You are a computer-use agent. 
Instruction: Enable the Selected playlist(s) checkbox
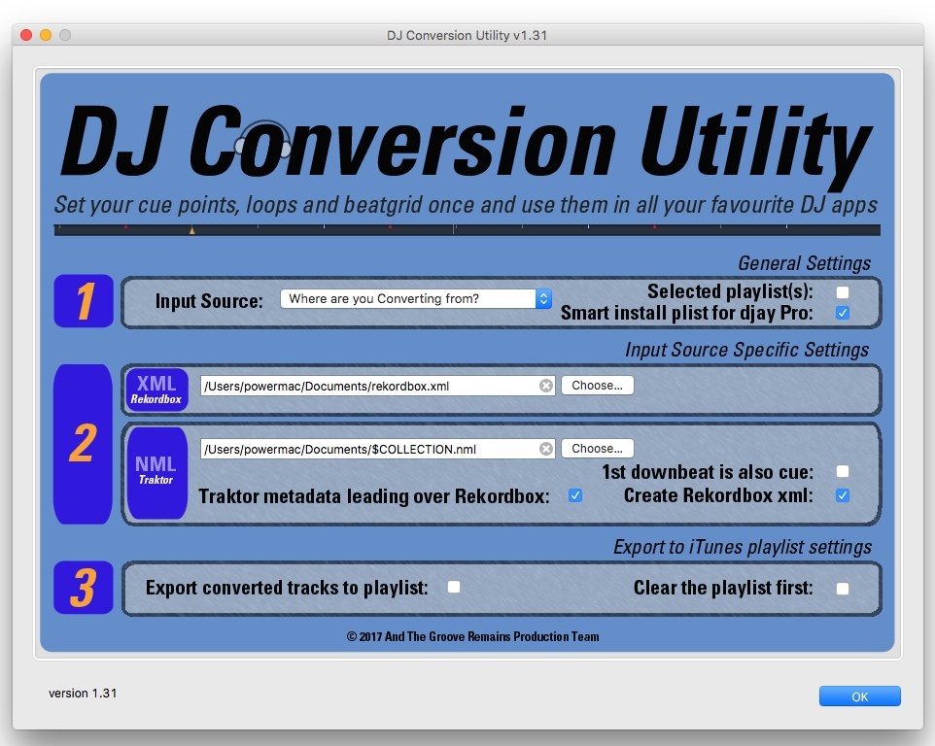(842, 292)
